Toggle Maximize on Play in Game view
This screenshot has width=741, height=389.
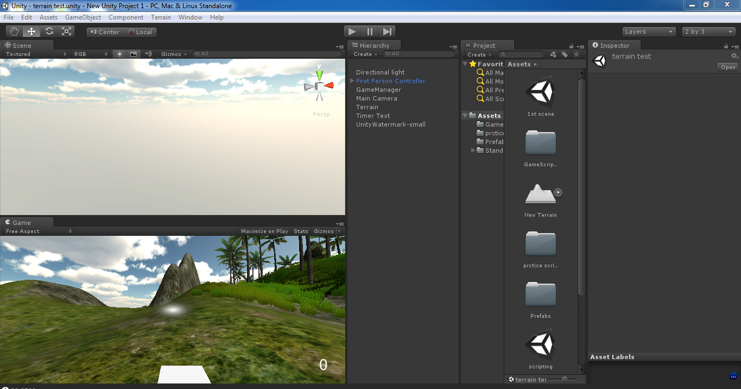click(264, 231)
